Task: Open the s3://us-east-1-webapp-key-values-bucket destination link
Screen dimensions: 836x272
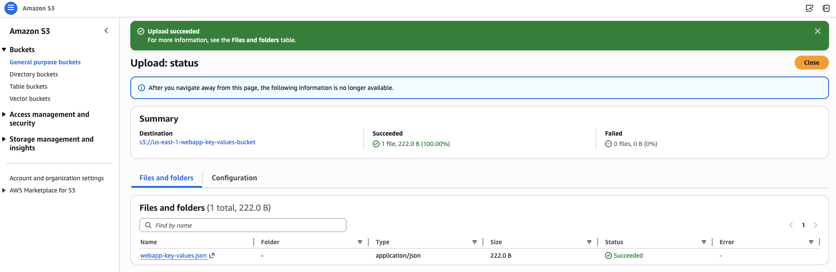Action: tap(197, 142)
